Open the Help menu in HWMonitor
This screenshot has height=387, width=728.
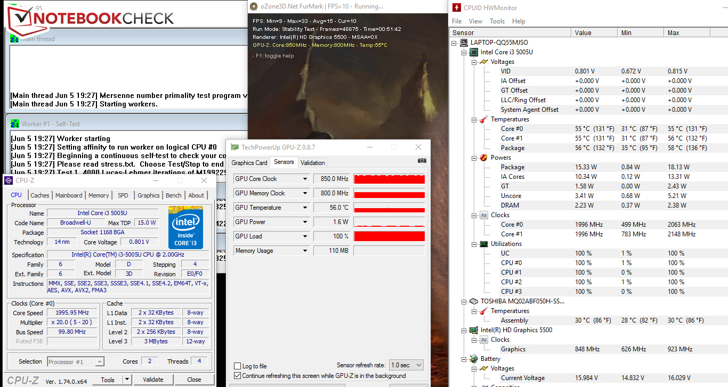[x=519, y=21]
